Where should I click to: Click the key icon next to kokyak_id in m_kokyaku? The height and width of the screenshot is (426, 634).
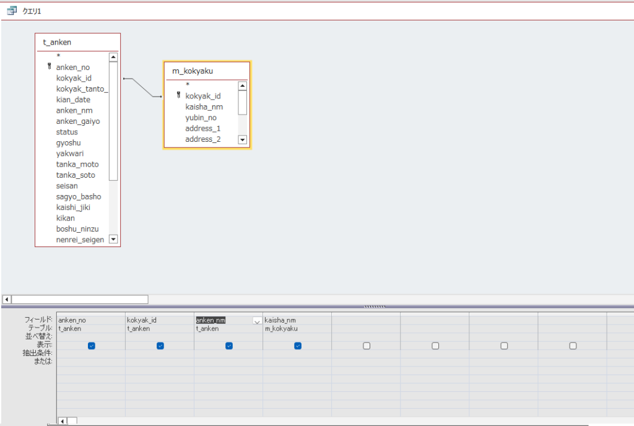178,95
